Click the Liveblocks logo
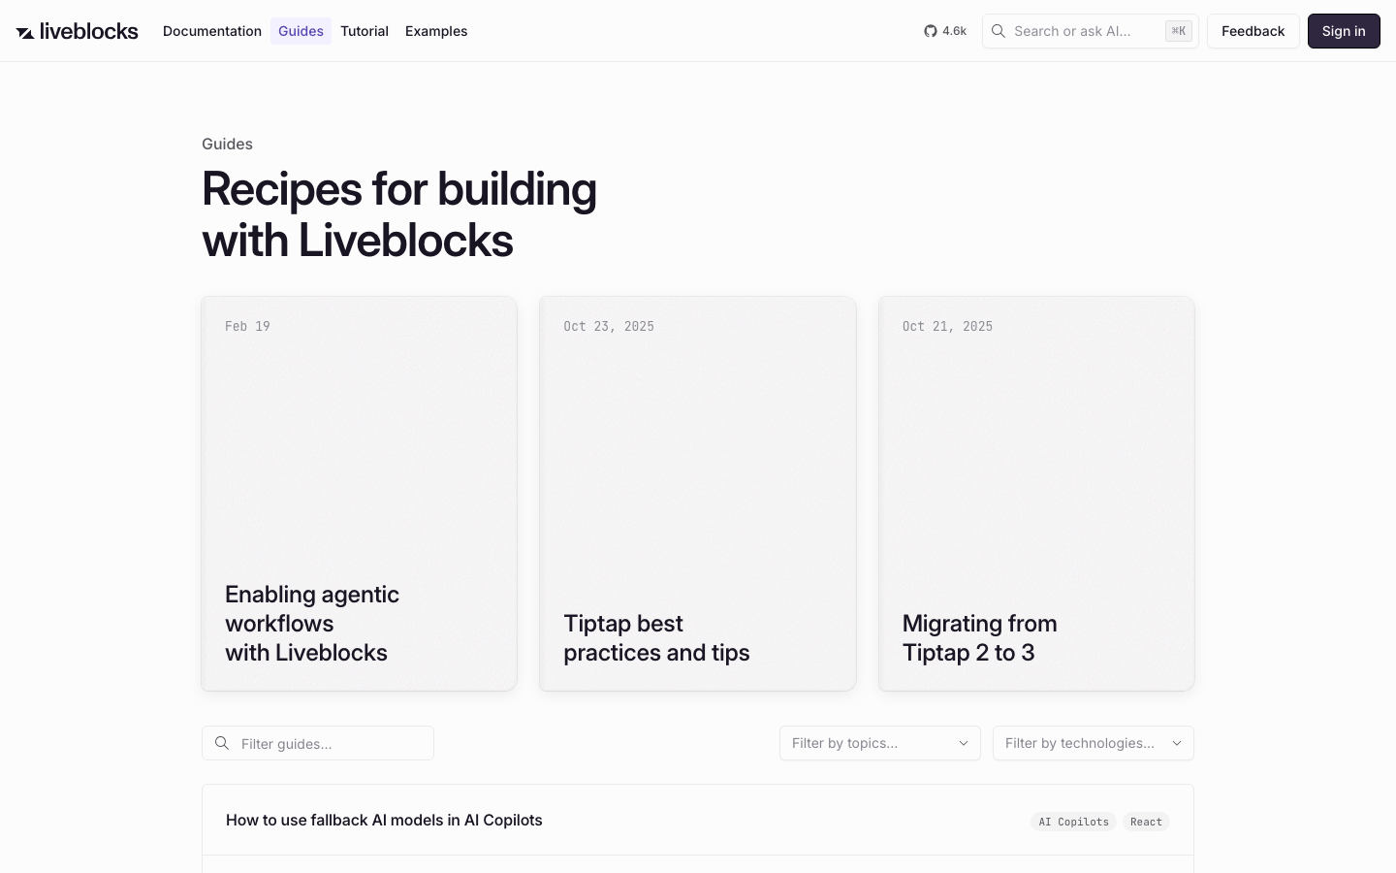 [x=78, y=31]
